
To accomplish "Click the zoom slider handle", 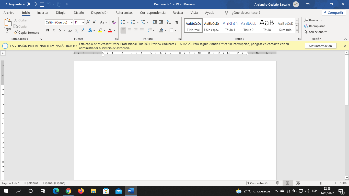I will tap(321, 183).
